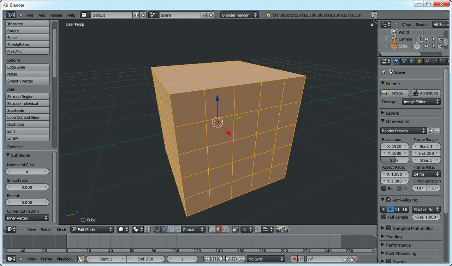Toggle Camera visibility eye icon
This screenshot has width=452, height=266.
[427, 39]
